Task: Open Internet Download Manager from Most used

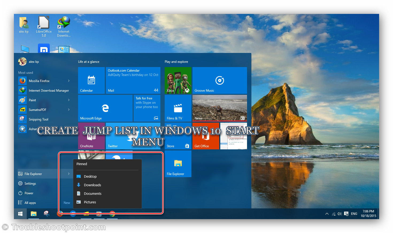Action: coord(45,90)
